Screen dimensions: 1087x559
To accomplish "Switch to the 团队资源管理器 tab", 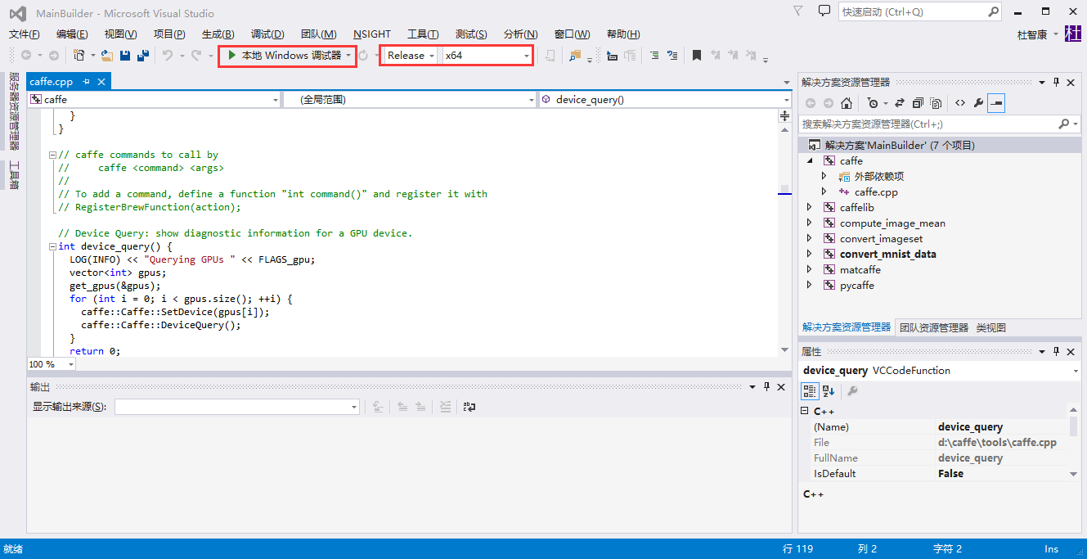I will click(934, 327).
